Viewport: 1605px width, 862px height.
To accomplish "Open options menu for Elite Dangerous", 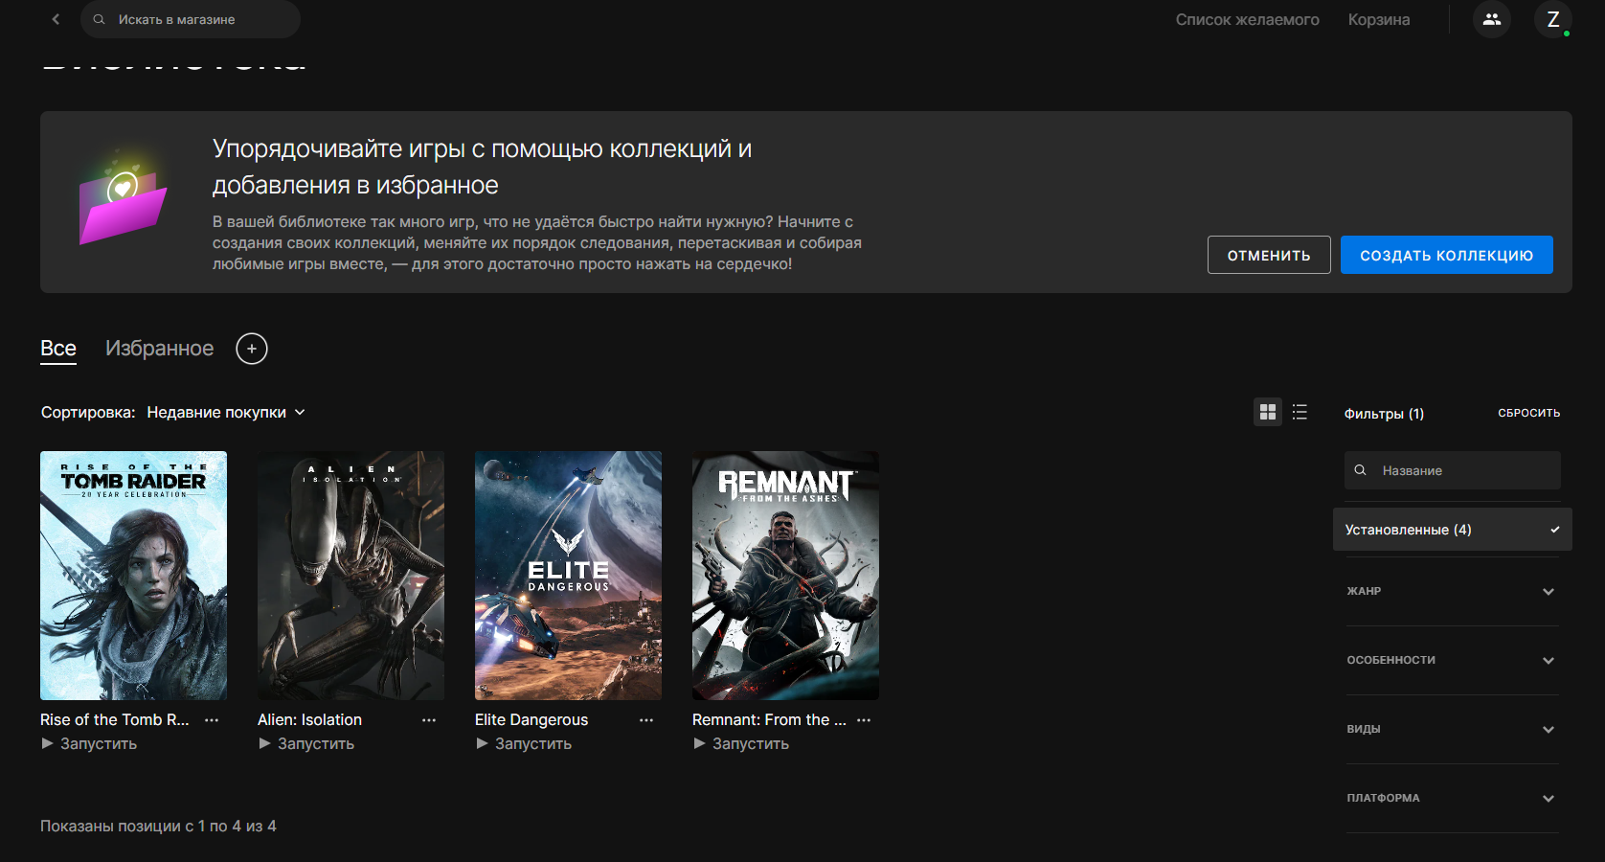I will 646,720.
